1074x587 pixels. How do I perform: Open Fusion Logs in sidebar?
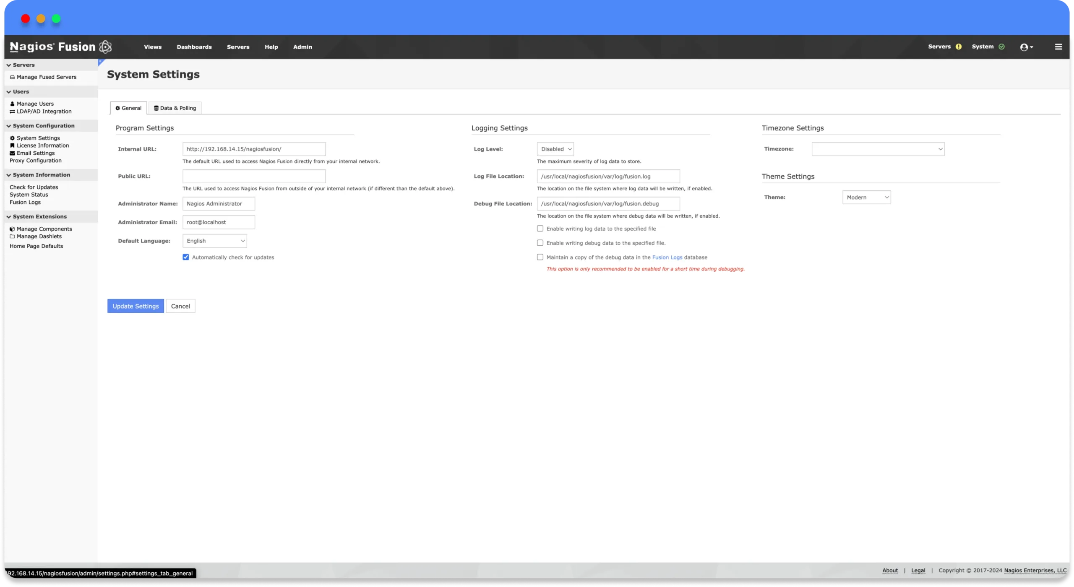(x=25, y=202)
